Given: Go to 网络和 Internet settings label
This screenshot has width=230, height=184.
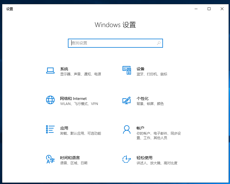Looking at the screenshot, I should click(73, 98).
